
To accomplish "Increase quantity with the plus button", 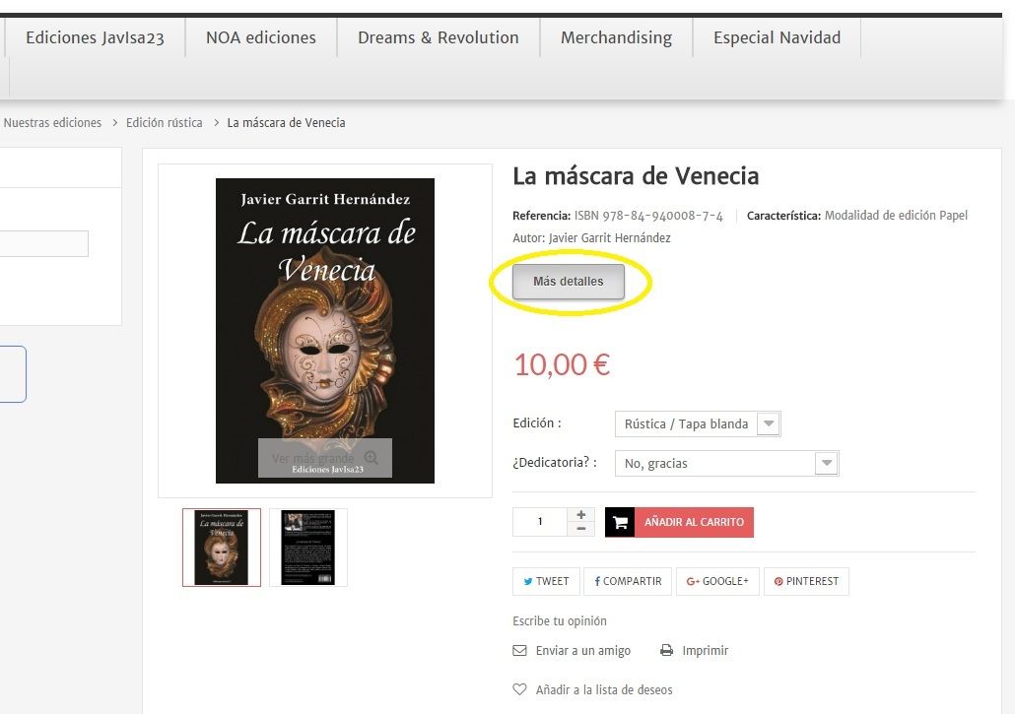I will [580, 514].
